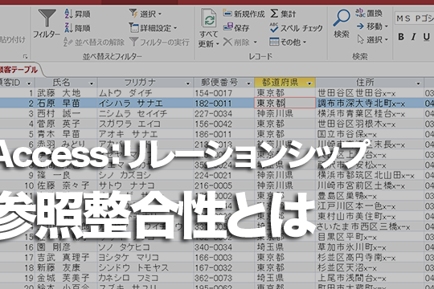Toggle Italic formatting
434x289 pixels.
tap(414, 36)
